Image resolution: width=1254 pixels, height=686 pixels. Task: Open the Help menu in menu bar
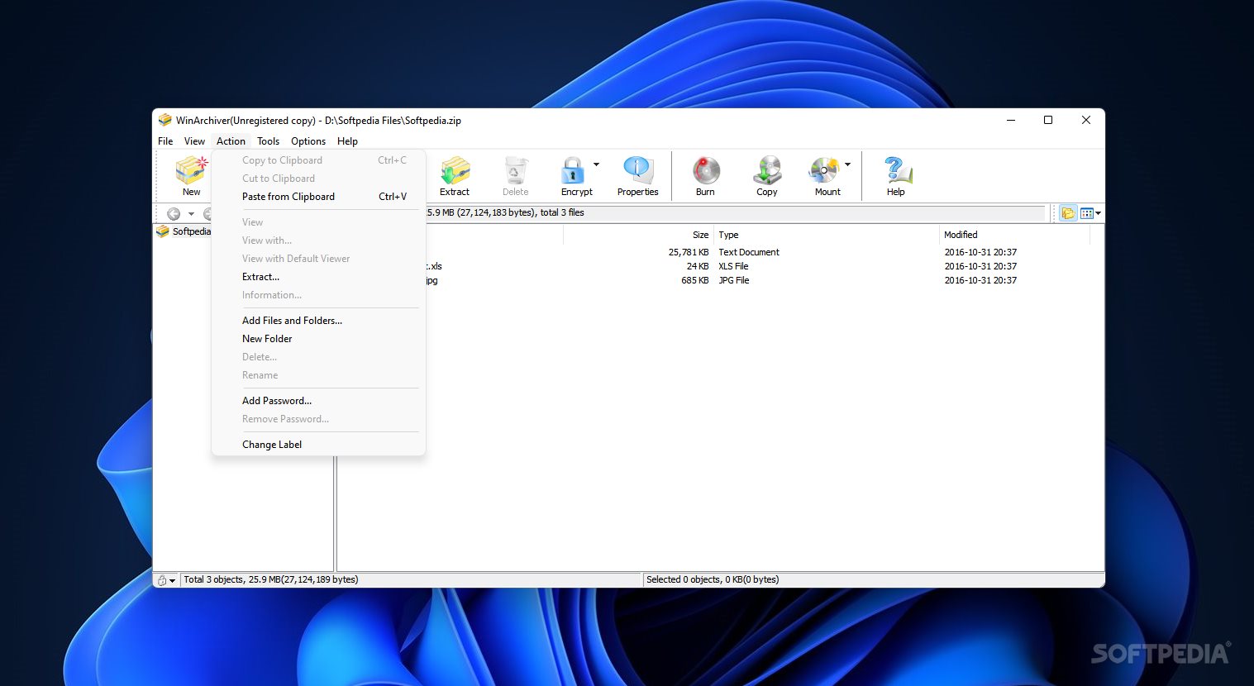(x=347, y=141)
